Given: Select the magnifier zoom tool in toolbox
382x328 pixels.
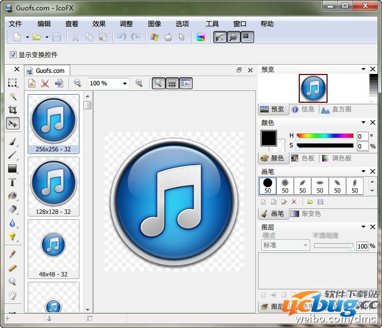Looking at the screenshot, I should tap(13, 281).
